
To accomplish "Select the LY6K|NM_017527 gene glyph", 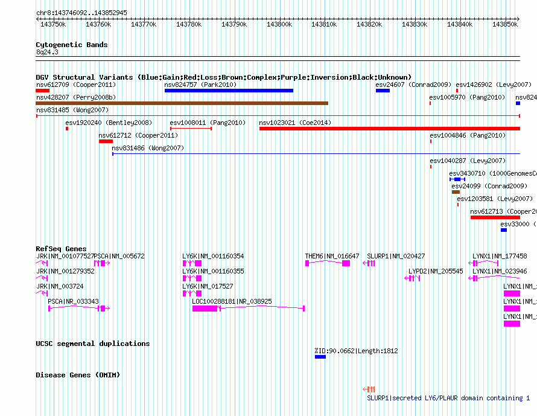I will pos(192,293).
